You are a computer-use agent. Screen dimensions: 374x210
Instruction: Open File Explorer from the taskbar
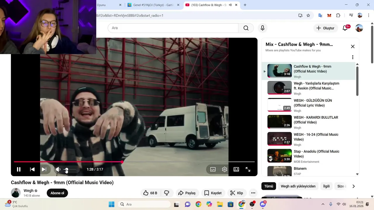click(220, 204)
